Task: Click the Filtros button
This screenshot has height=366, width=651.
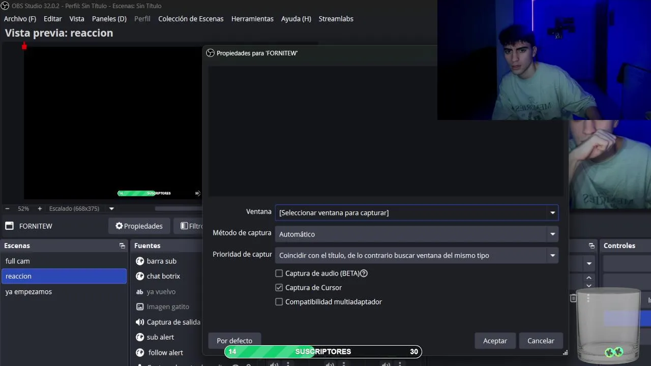Action: [189, 226]
